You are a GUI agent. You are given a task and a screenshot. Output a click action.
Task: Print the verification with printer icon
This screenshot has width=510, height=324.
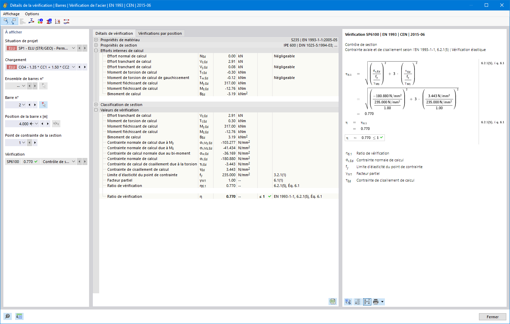[376, 302]
